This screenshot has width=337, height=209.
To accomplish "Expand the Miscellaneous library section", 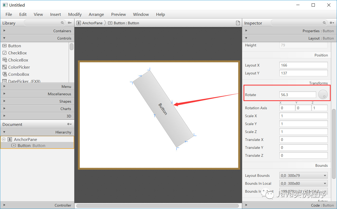I will click(x=4, y=94).
